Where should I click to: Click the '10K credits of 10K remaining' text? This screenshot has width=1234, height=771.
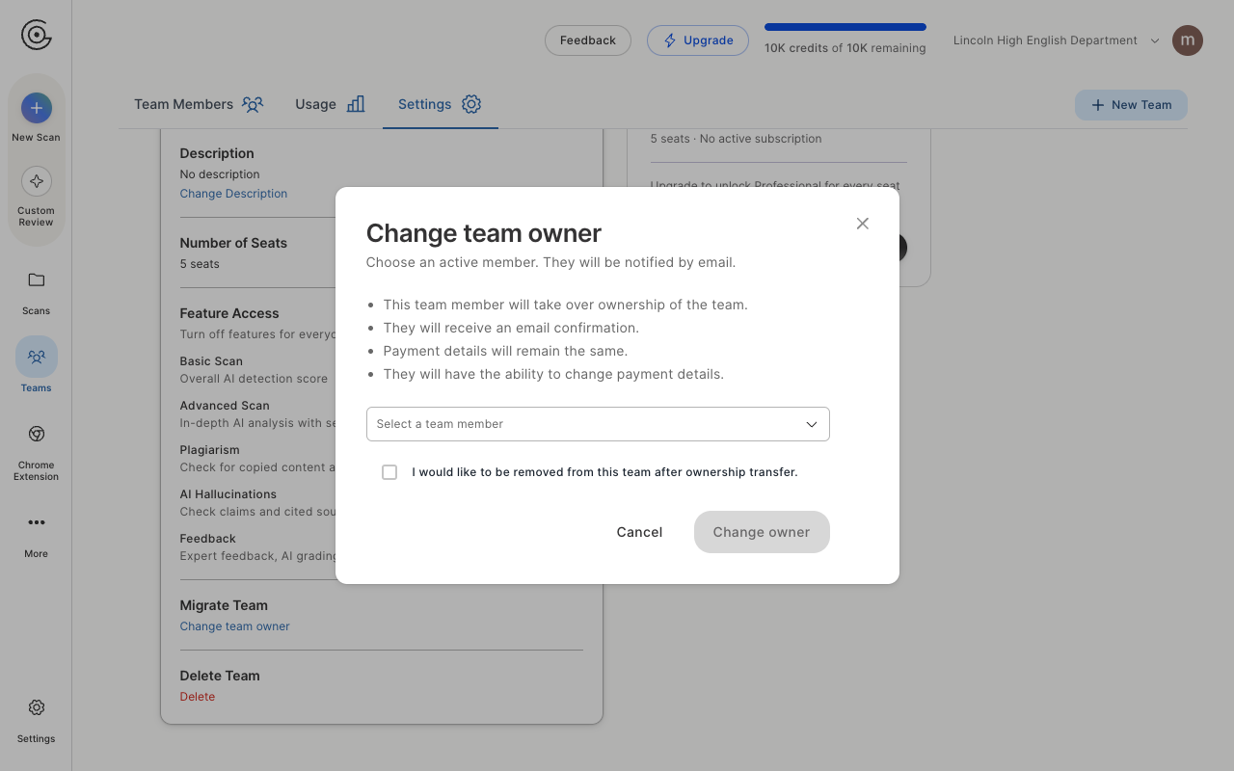845,48
